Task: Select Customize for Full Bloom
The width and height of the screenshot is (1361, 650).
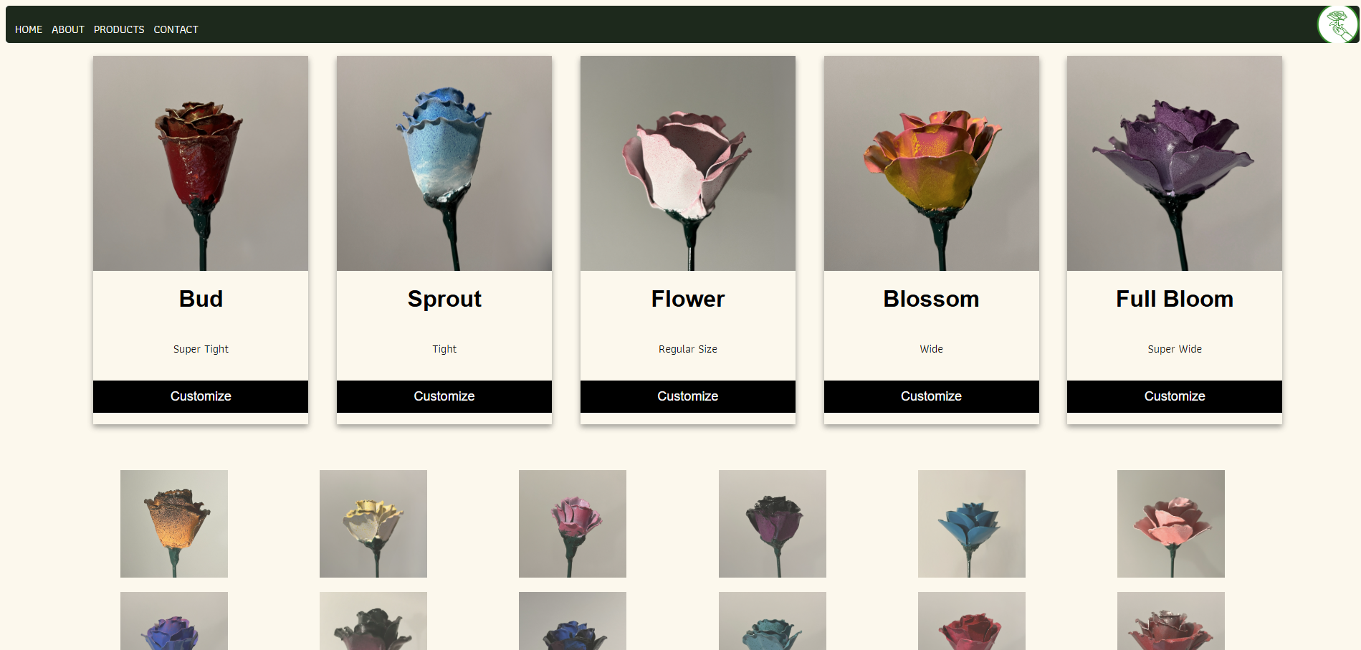Action: pyautogui.click(x=1174, y=396)
